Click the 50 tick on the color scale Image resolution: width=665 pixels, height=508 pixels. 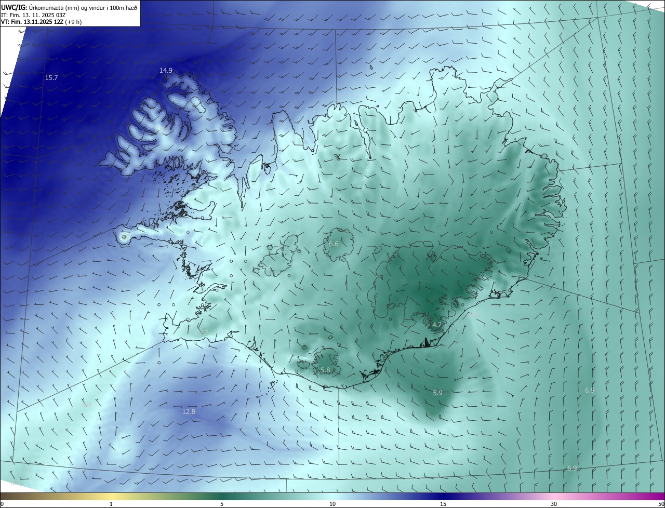[x=661, y=504]
